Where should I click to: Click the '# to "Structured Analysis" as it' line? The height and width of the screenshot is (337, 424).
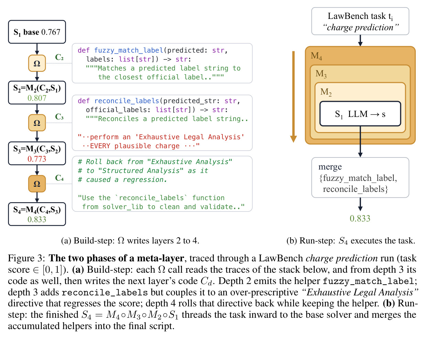[x=143, y=171]
